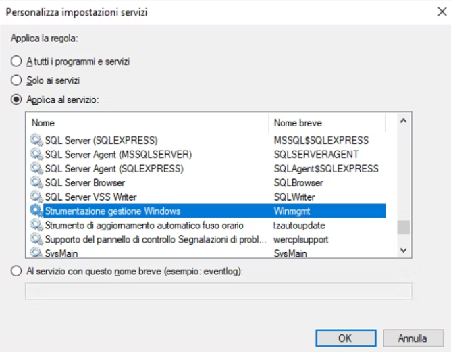This screenshot has height=352, width=451.
Task: Select 'Supporto del pannello di controllo Segnalazioni' row
Action: 155,239
